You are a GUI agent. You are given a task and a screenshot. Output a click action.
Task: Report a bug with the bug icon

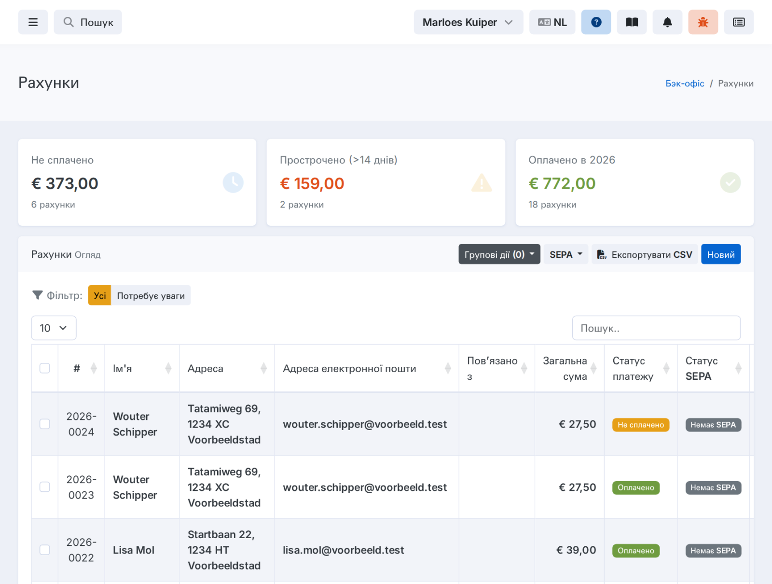(x=703, y=22)
